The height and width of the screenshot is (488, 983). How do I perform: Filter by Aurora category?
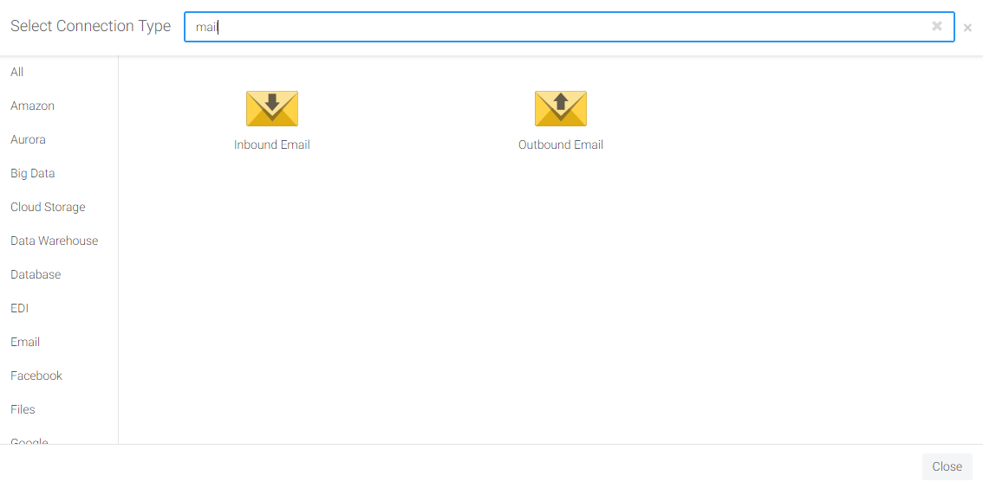coord(29,139)
